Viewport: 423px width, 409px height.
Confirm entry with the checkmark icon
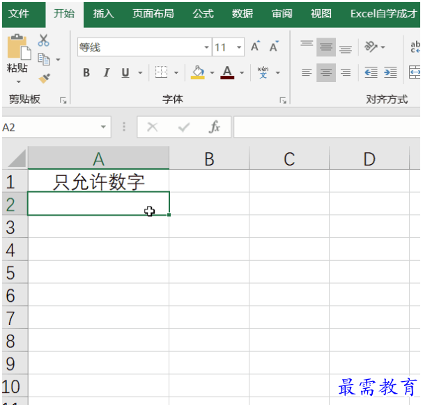pyautogui.click(x=184, y=127)
